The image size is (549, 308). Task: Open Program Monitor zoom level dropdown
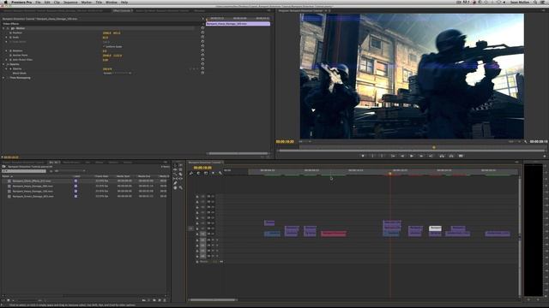(305, 142)
